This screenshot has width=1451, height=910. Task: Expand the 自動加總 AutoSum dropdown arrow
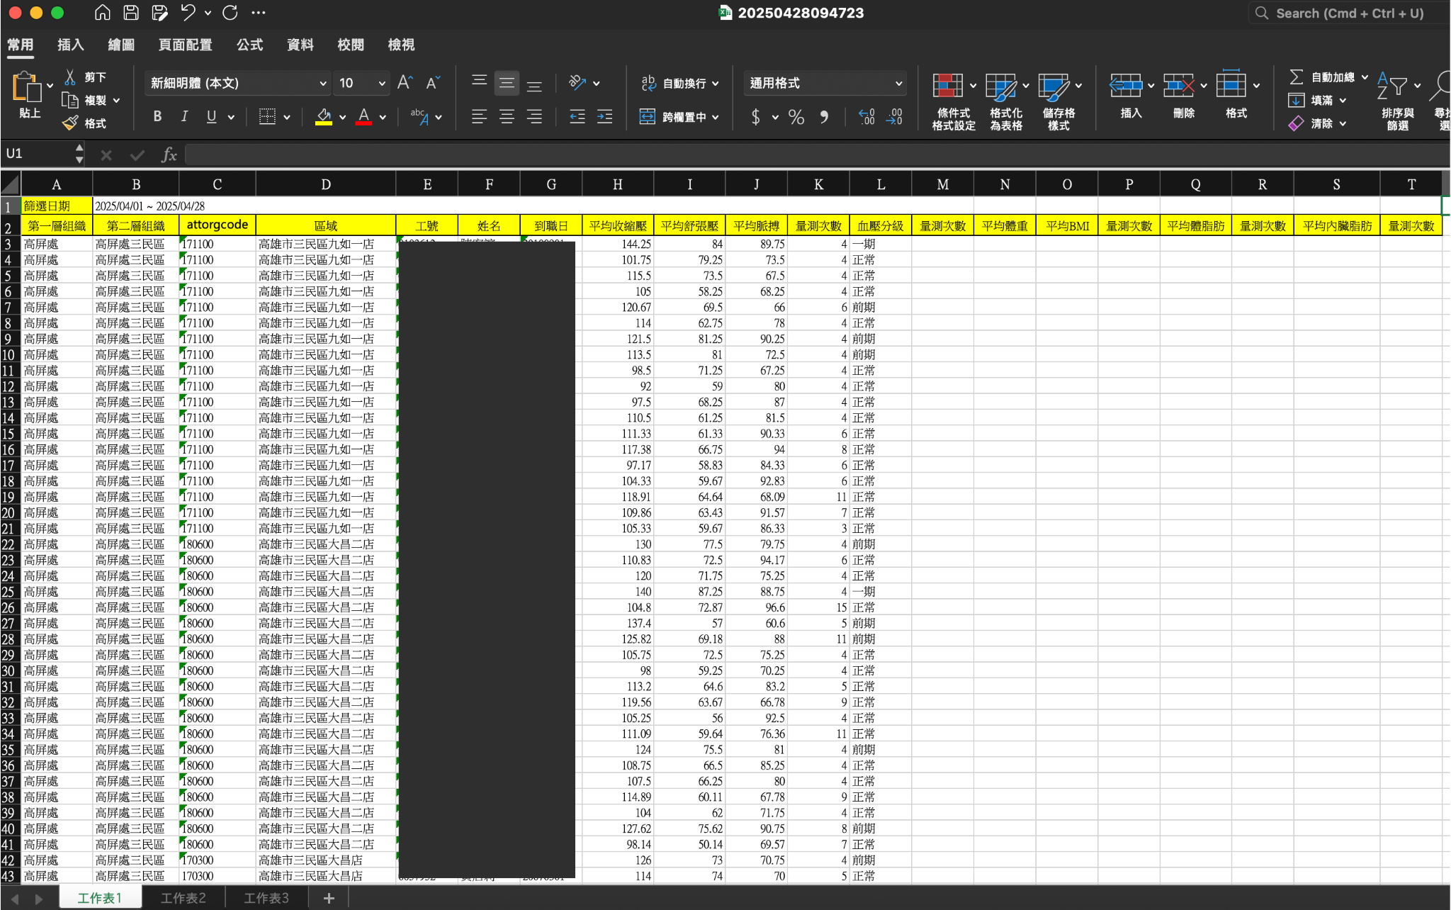[1365, 77]
